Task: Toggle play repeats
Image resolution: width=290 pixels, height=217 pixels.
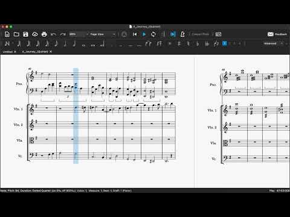Action: [x=163, y=34]
